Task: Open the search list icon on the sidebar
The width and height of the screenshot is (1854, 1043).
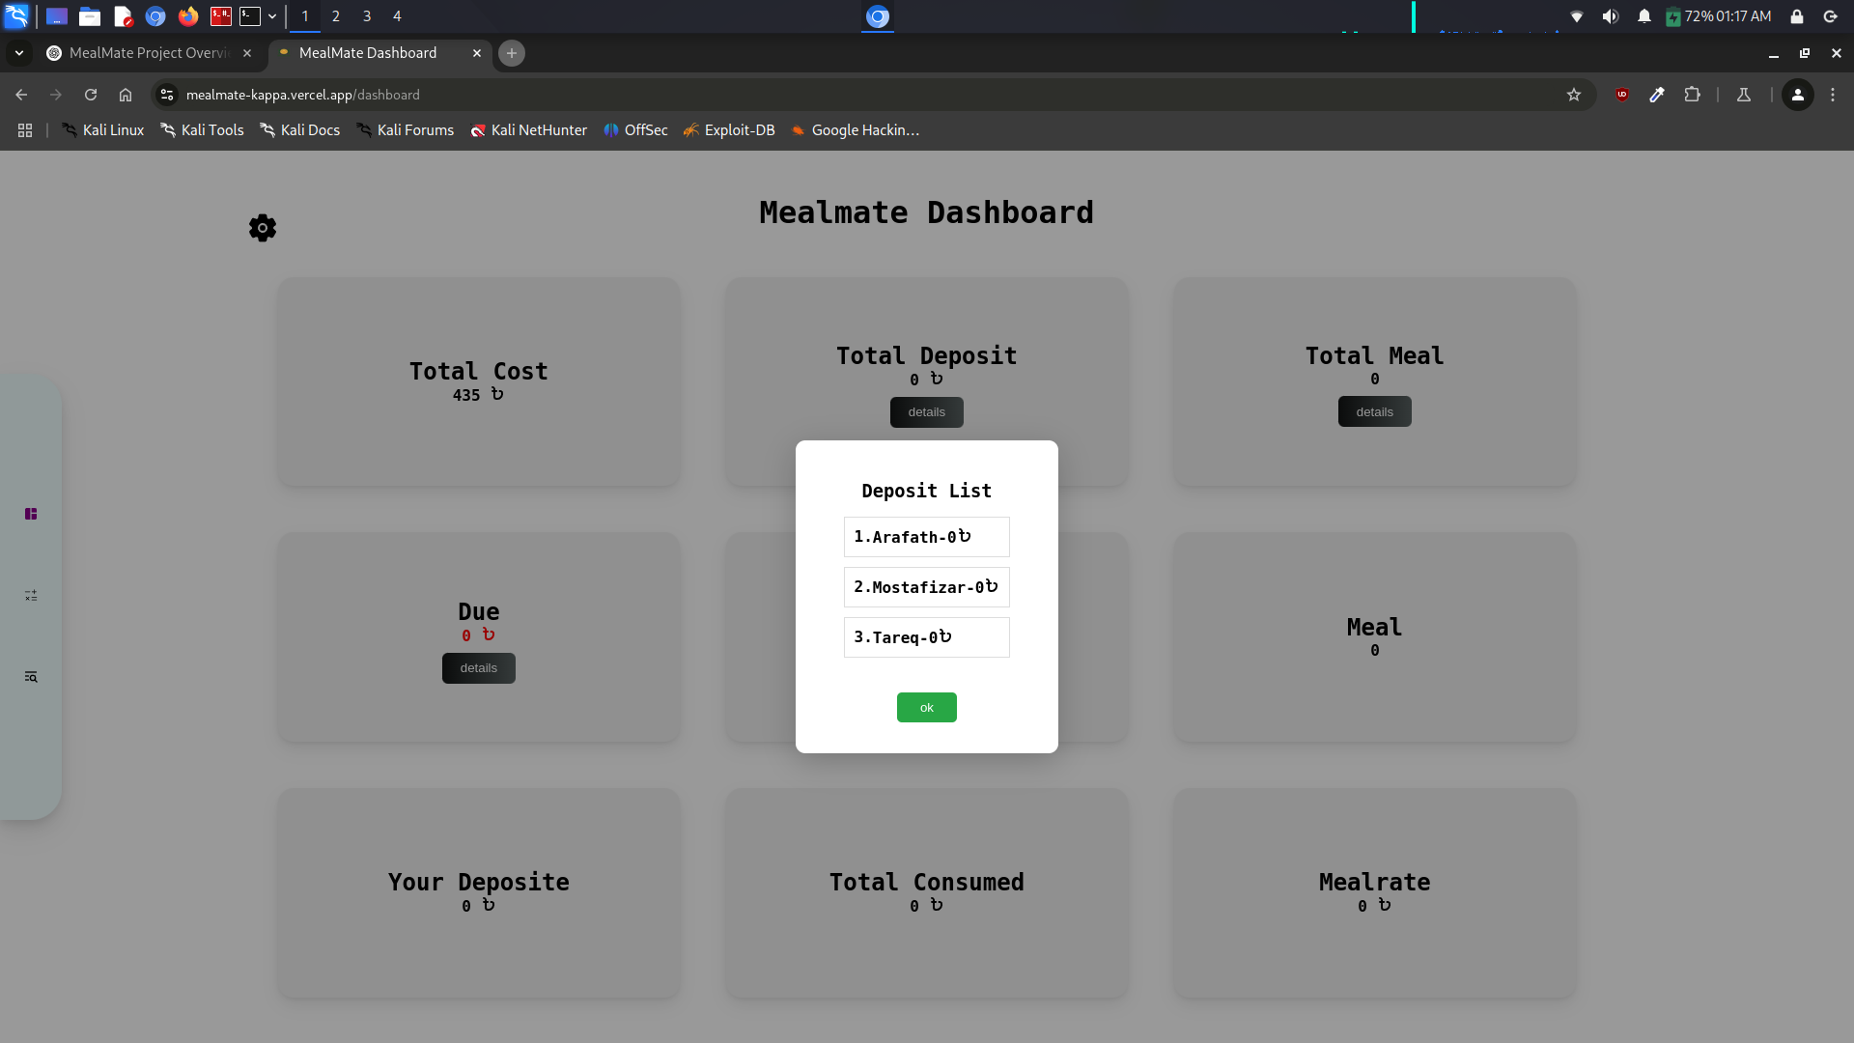Action: click(31, 676)
